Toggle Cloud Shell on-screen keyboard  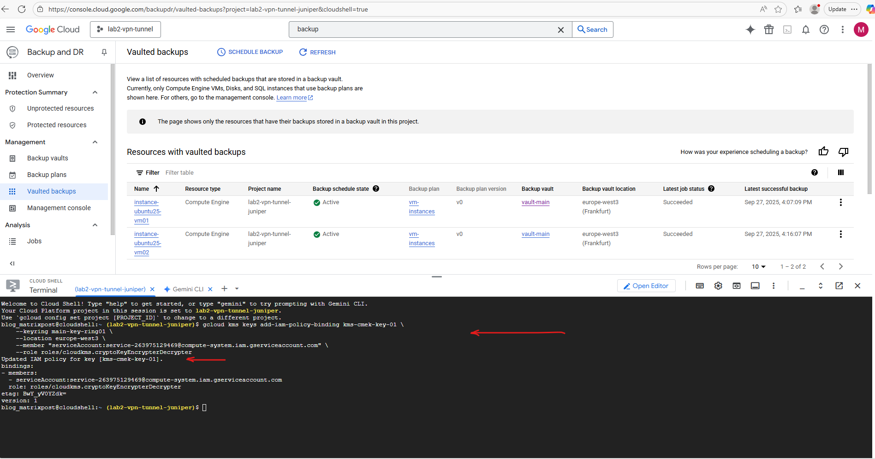(700, 286)
